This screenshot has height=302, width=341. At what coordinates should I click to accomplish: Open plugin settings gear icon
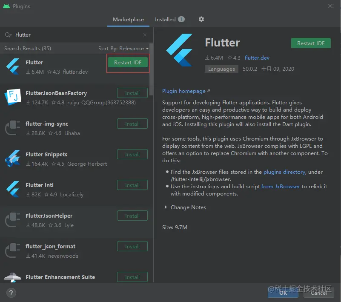201,19
